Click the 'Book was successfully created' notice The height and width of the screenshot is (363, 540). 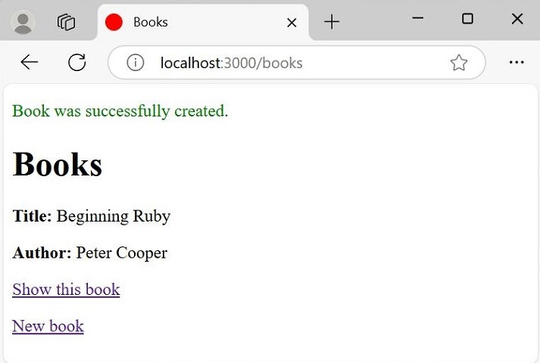(x=120, y=111)
